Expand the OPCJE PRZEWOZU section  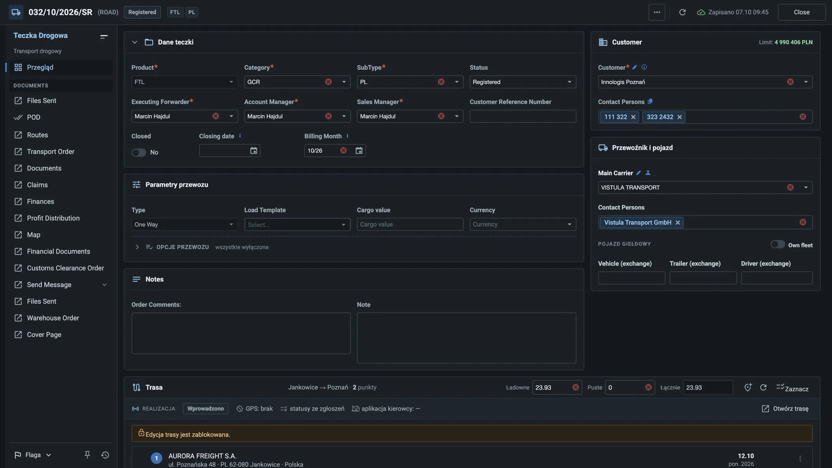137,247
